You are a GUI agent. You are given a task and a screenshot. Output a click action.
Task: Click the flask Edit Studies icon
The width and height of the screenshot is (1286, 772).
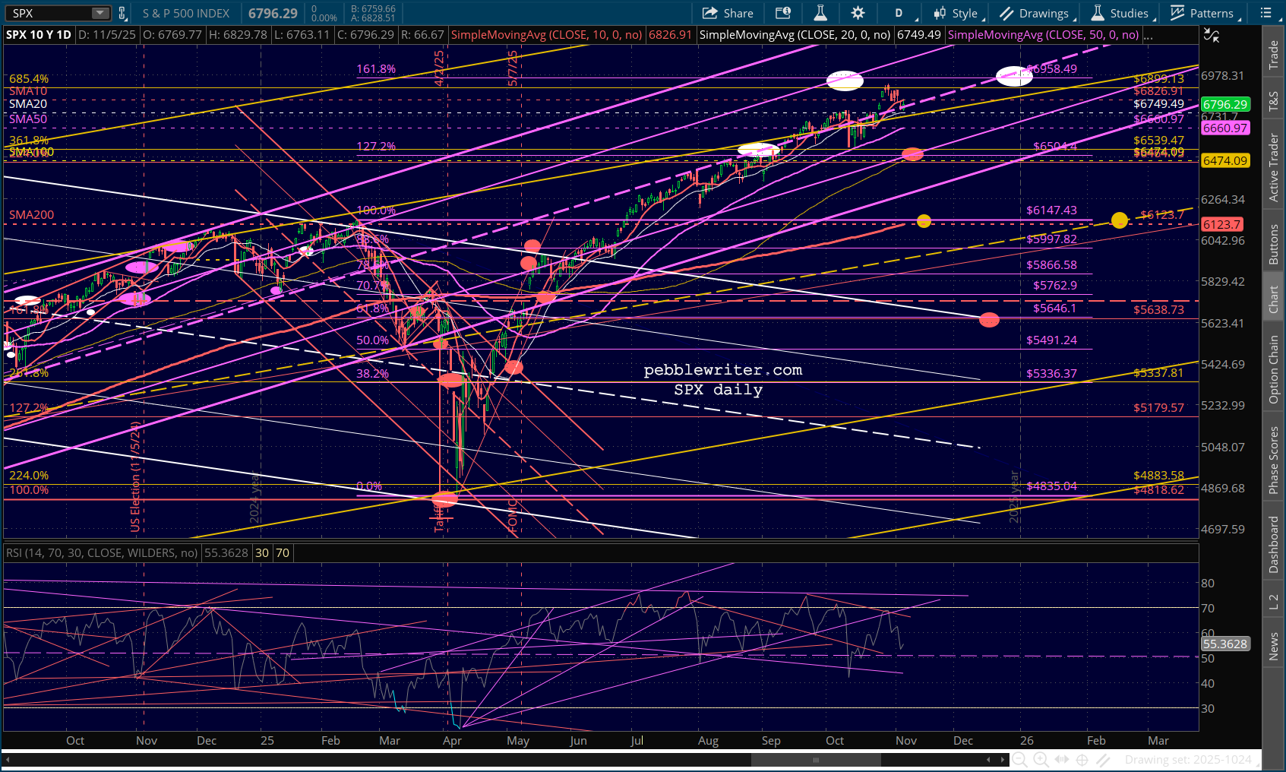pyautogui.click(x=820, y=13)
